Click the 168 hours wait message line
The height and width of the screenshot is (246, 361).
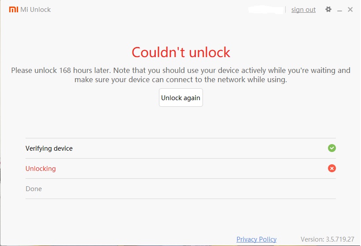tap(180, 70)
